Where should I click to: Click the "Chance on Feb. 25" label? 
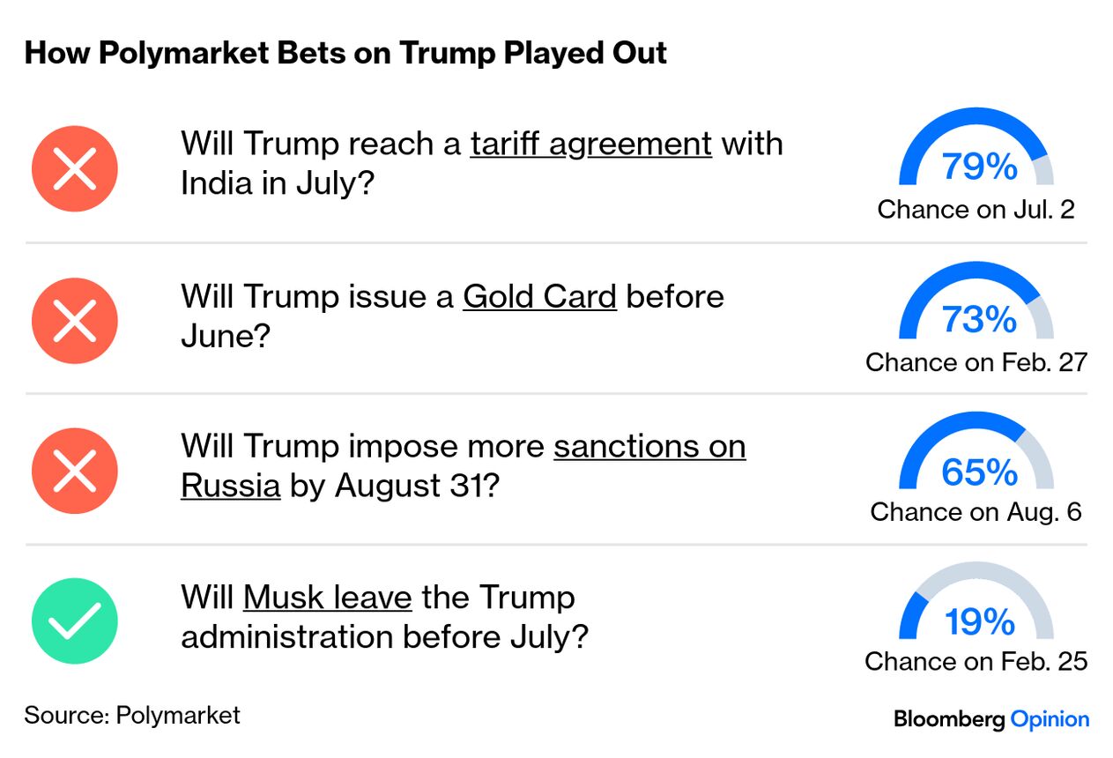click(976, 662)
